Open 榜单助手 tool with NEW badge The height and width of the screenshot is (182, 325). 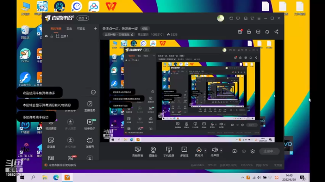pos(90,125)
